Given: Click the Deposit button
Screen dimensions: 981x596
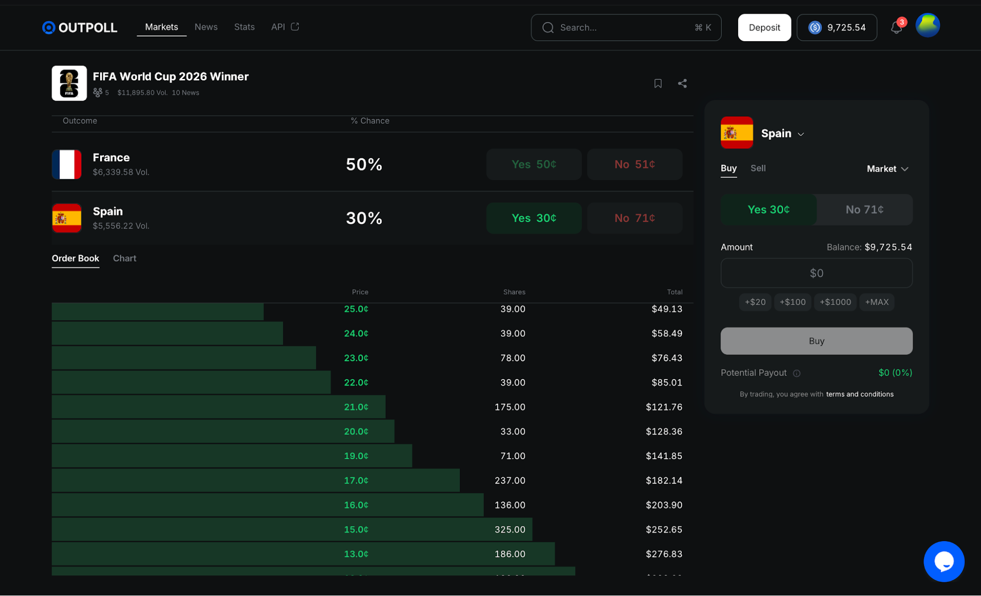Looking at the screenshot, I should click(x=764, y=27).
